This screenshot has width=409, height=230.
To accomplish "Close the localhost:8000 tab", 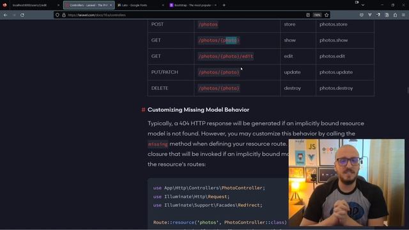I will (58, 5).
